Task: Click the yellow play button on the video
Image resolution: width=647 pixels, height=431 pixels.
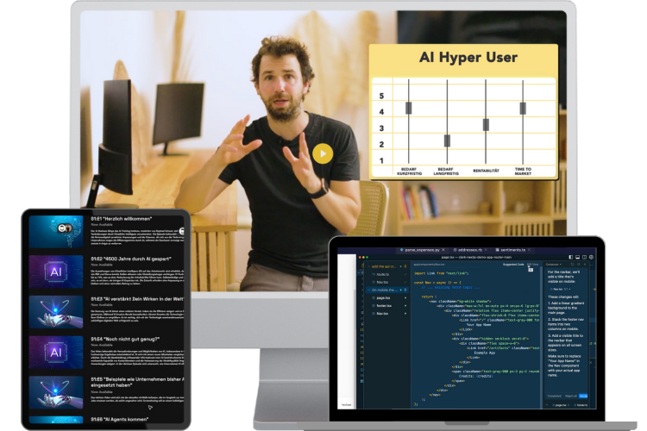Action: pyautogui.click(x=322, y=153)
